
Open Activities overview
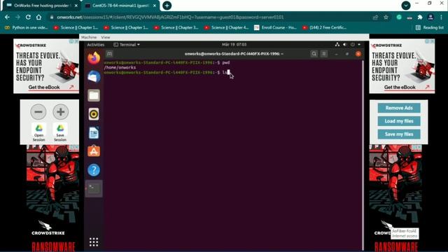(x=95, y=45)
